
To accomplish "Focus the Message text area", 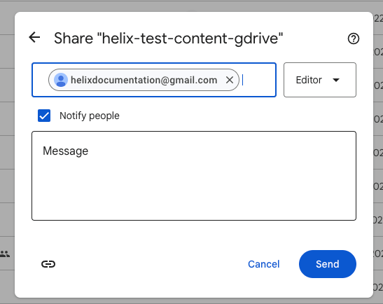I will pyautogui.click(x=194, y=176).
